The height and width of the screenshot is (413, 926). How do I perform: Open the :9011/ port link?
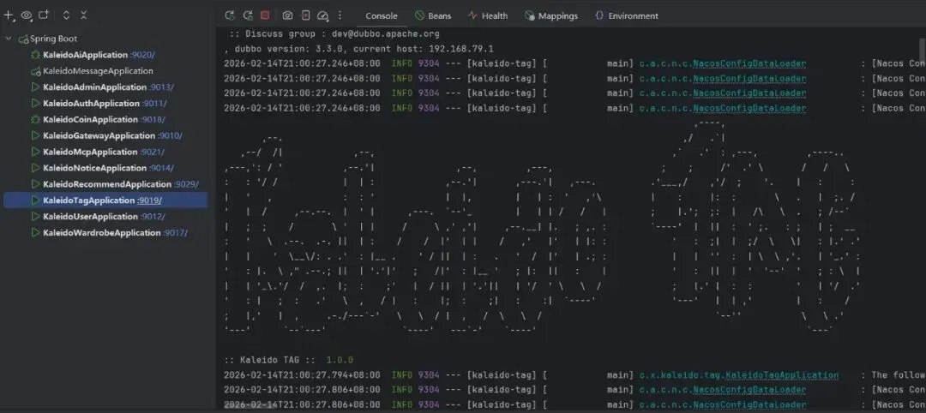[154, 103]
